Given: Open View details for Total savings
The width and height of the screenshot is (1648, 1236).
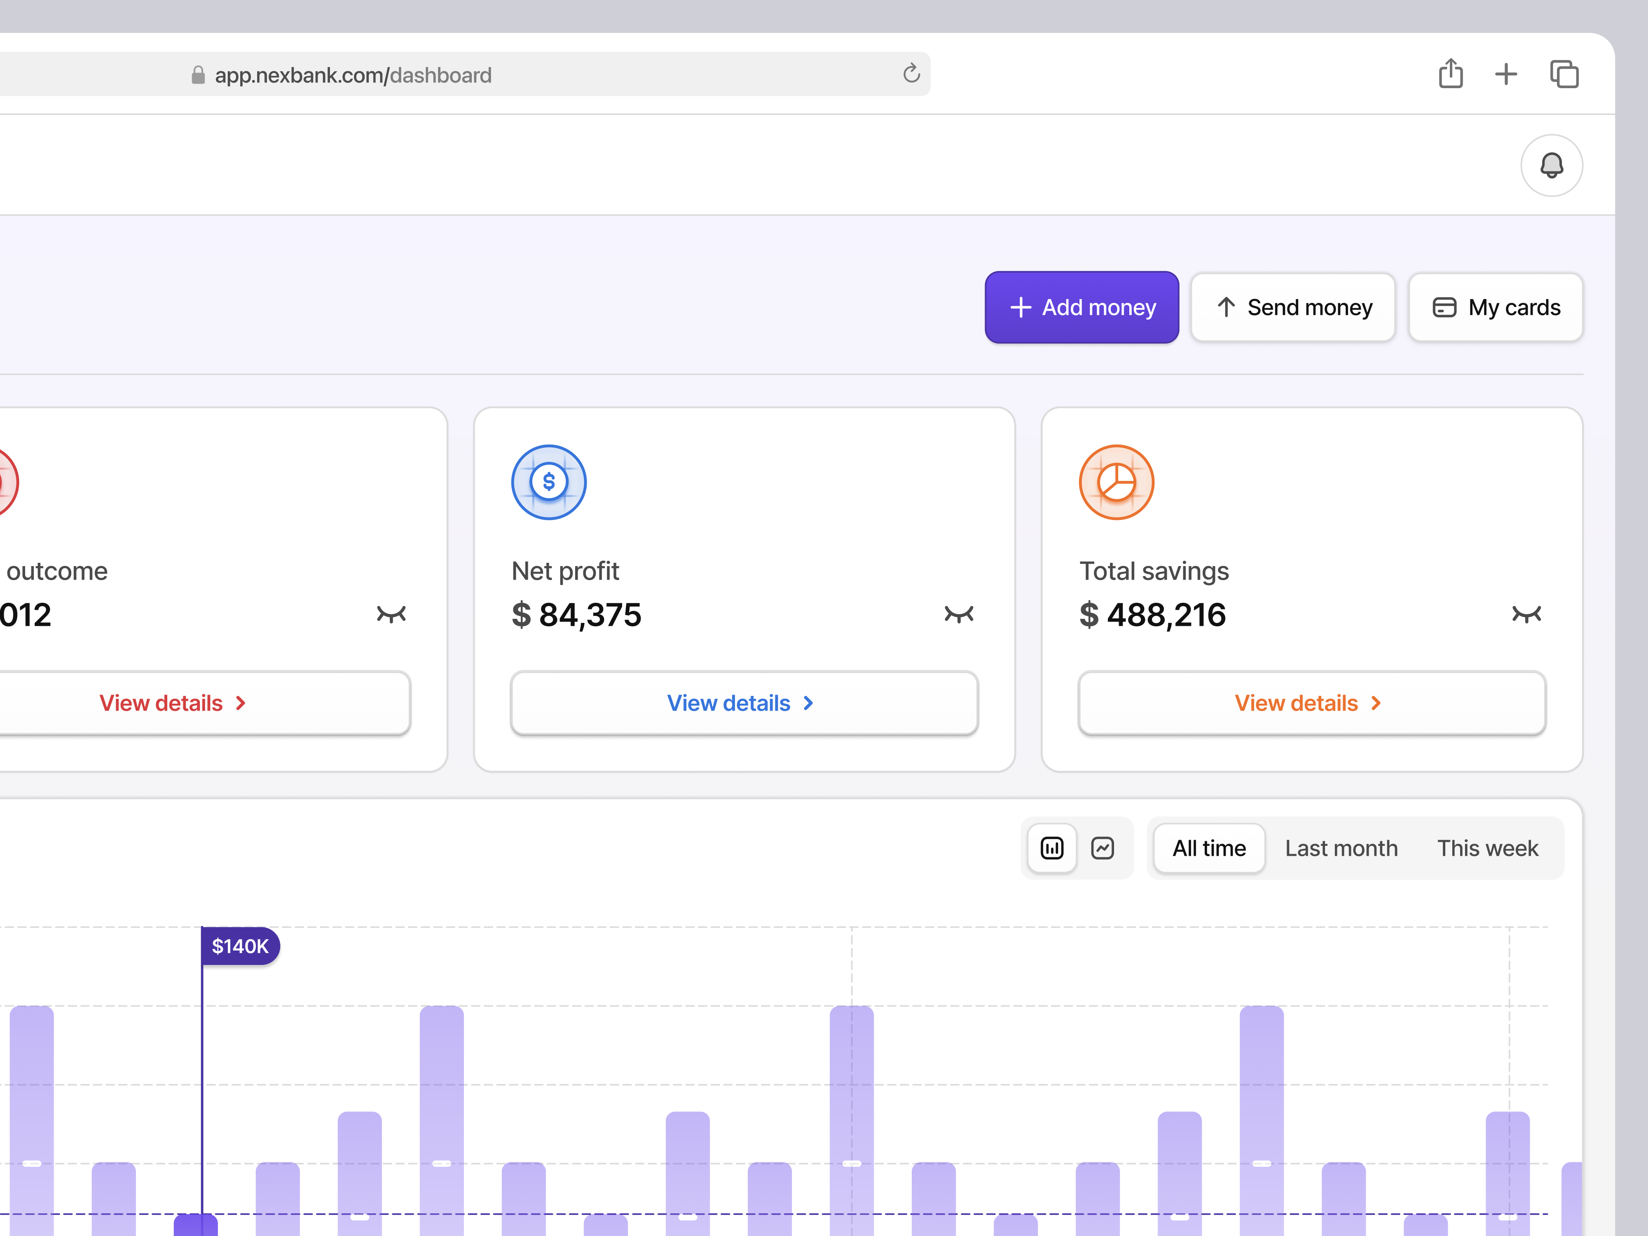Looking at the screenshot, I should pyautogui.click(x=1311, y=702).
